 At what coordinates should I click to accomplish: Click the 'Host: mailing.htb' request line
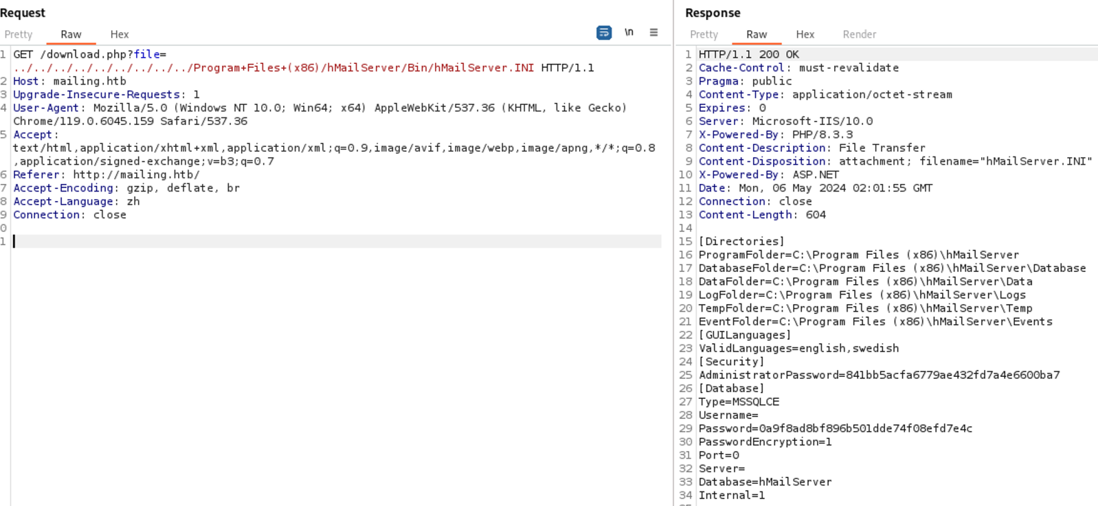point(69,81)
